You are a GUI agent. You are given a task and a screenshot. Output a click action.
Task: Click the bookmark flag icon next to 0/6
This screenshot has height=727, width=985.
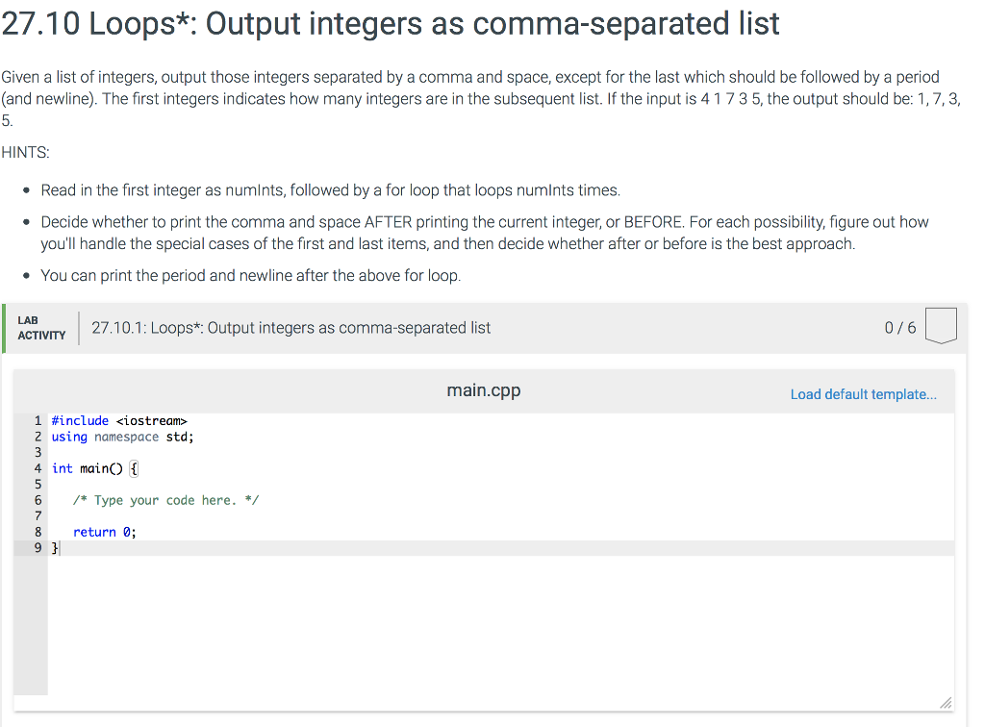942,324
